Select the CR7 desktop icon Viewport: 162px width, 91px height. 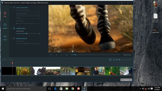point(155,5)
